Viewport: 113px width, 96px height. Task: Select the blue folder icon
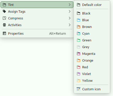[x=79, y=20]
